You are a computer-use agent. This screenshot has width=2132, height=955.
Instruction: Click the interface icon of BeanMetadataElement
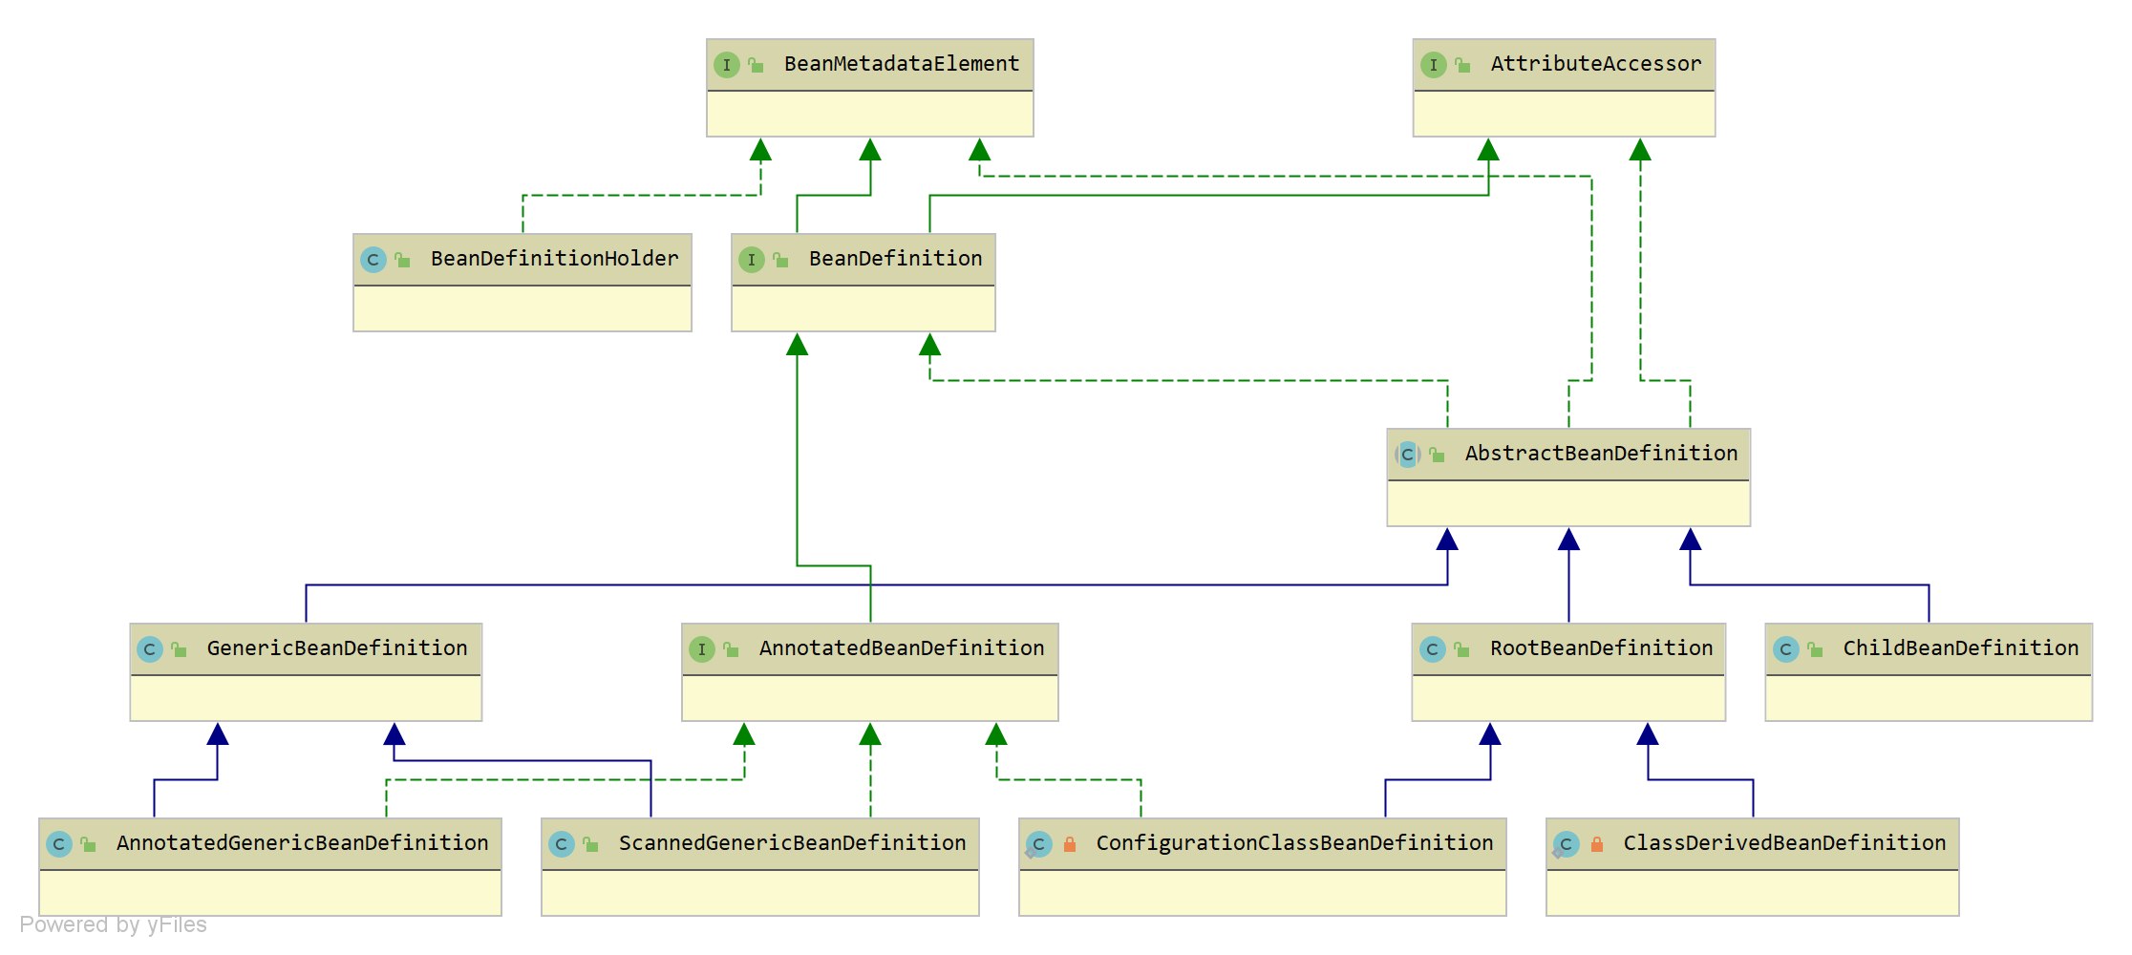727,65
